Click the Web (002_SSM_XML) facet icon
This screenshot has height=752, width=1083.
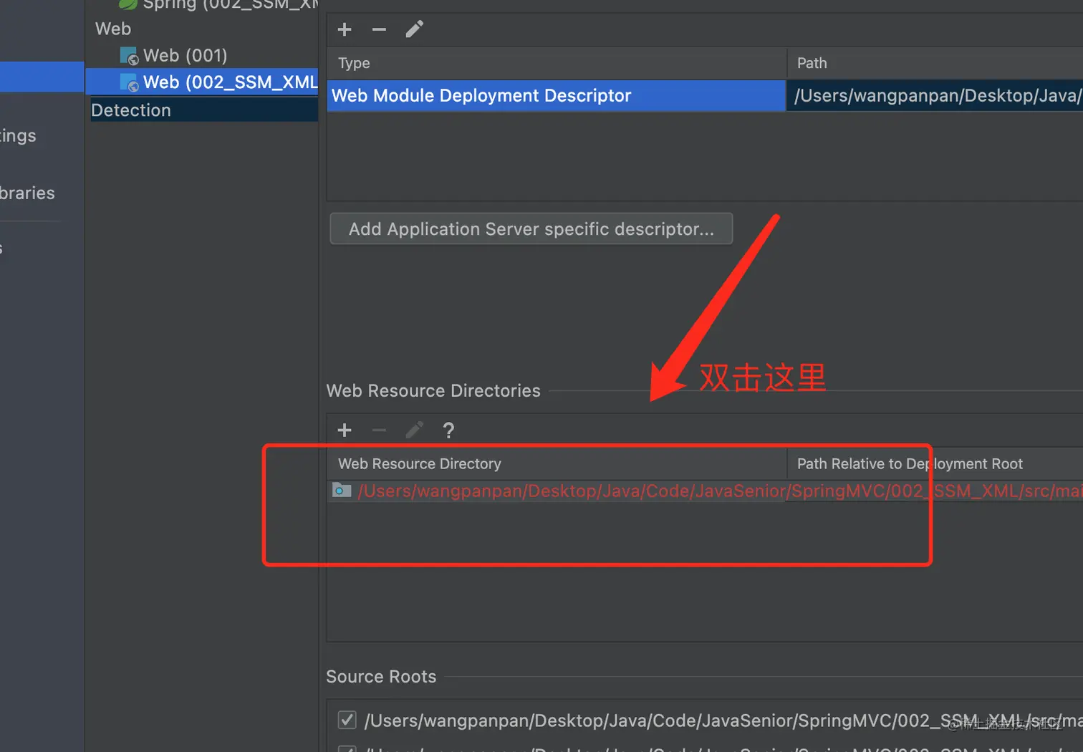(129, 82)
